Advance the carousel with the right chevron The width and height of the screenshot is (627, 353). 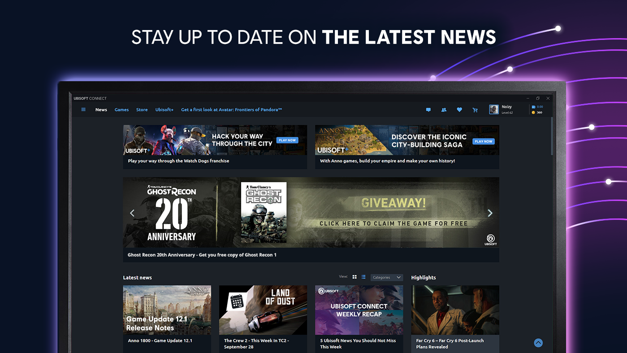point(489,213)
